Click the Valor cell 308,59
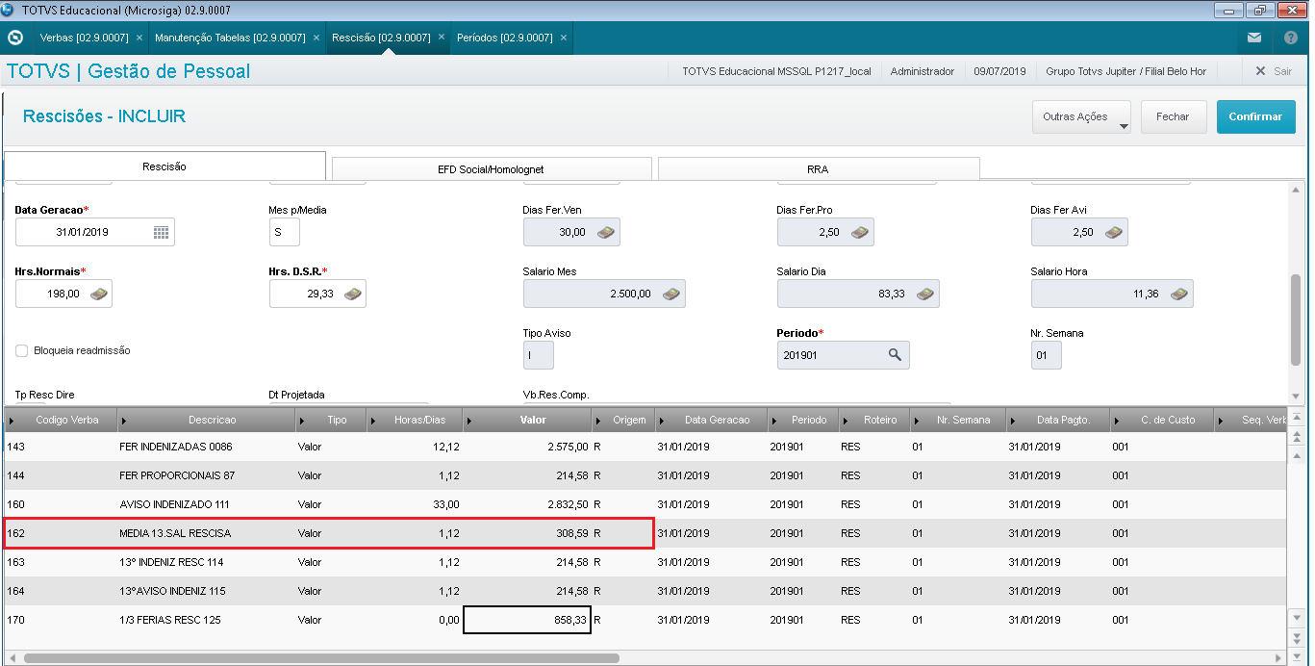The width and height of the screenshot is (1315, 666). tap(526, 533)
